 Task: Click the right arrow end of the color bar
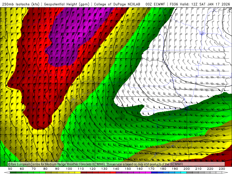pos(225,173)
